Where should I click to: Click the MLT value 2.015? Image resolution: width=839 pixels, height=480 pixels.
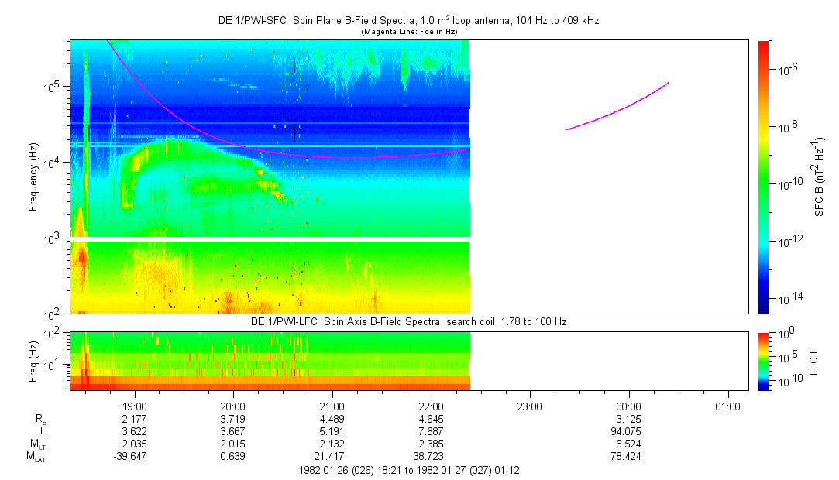pos(233,444)
